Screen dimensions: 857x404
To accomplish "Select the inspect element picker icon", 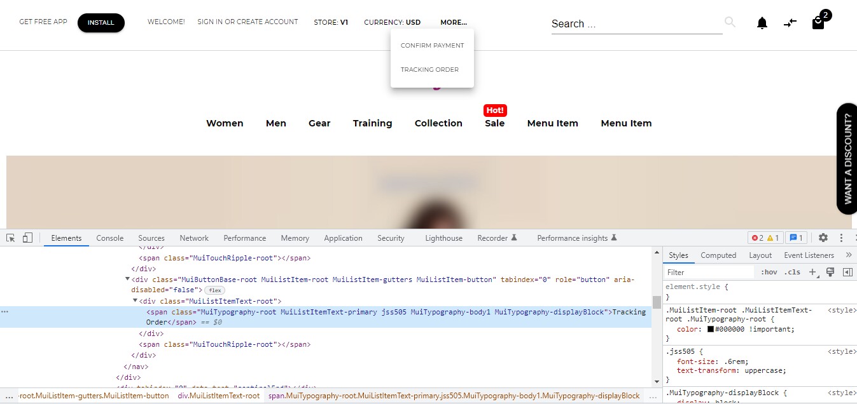I will (x=10, y=236).
